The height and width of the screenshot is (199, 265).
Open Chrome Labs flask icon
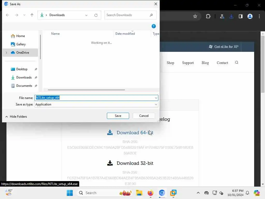click(x=222, y=16)
